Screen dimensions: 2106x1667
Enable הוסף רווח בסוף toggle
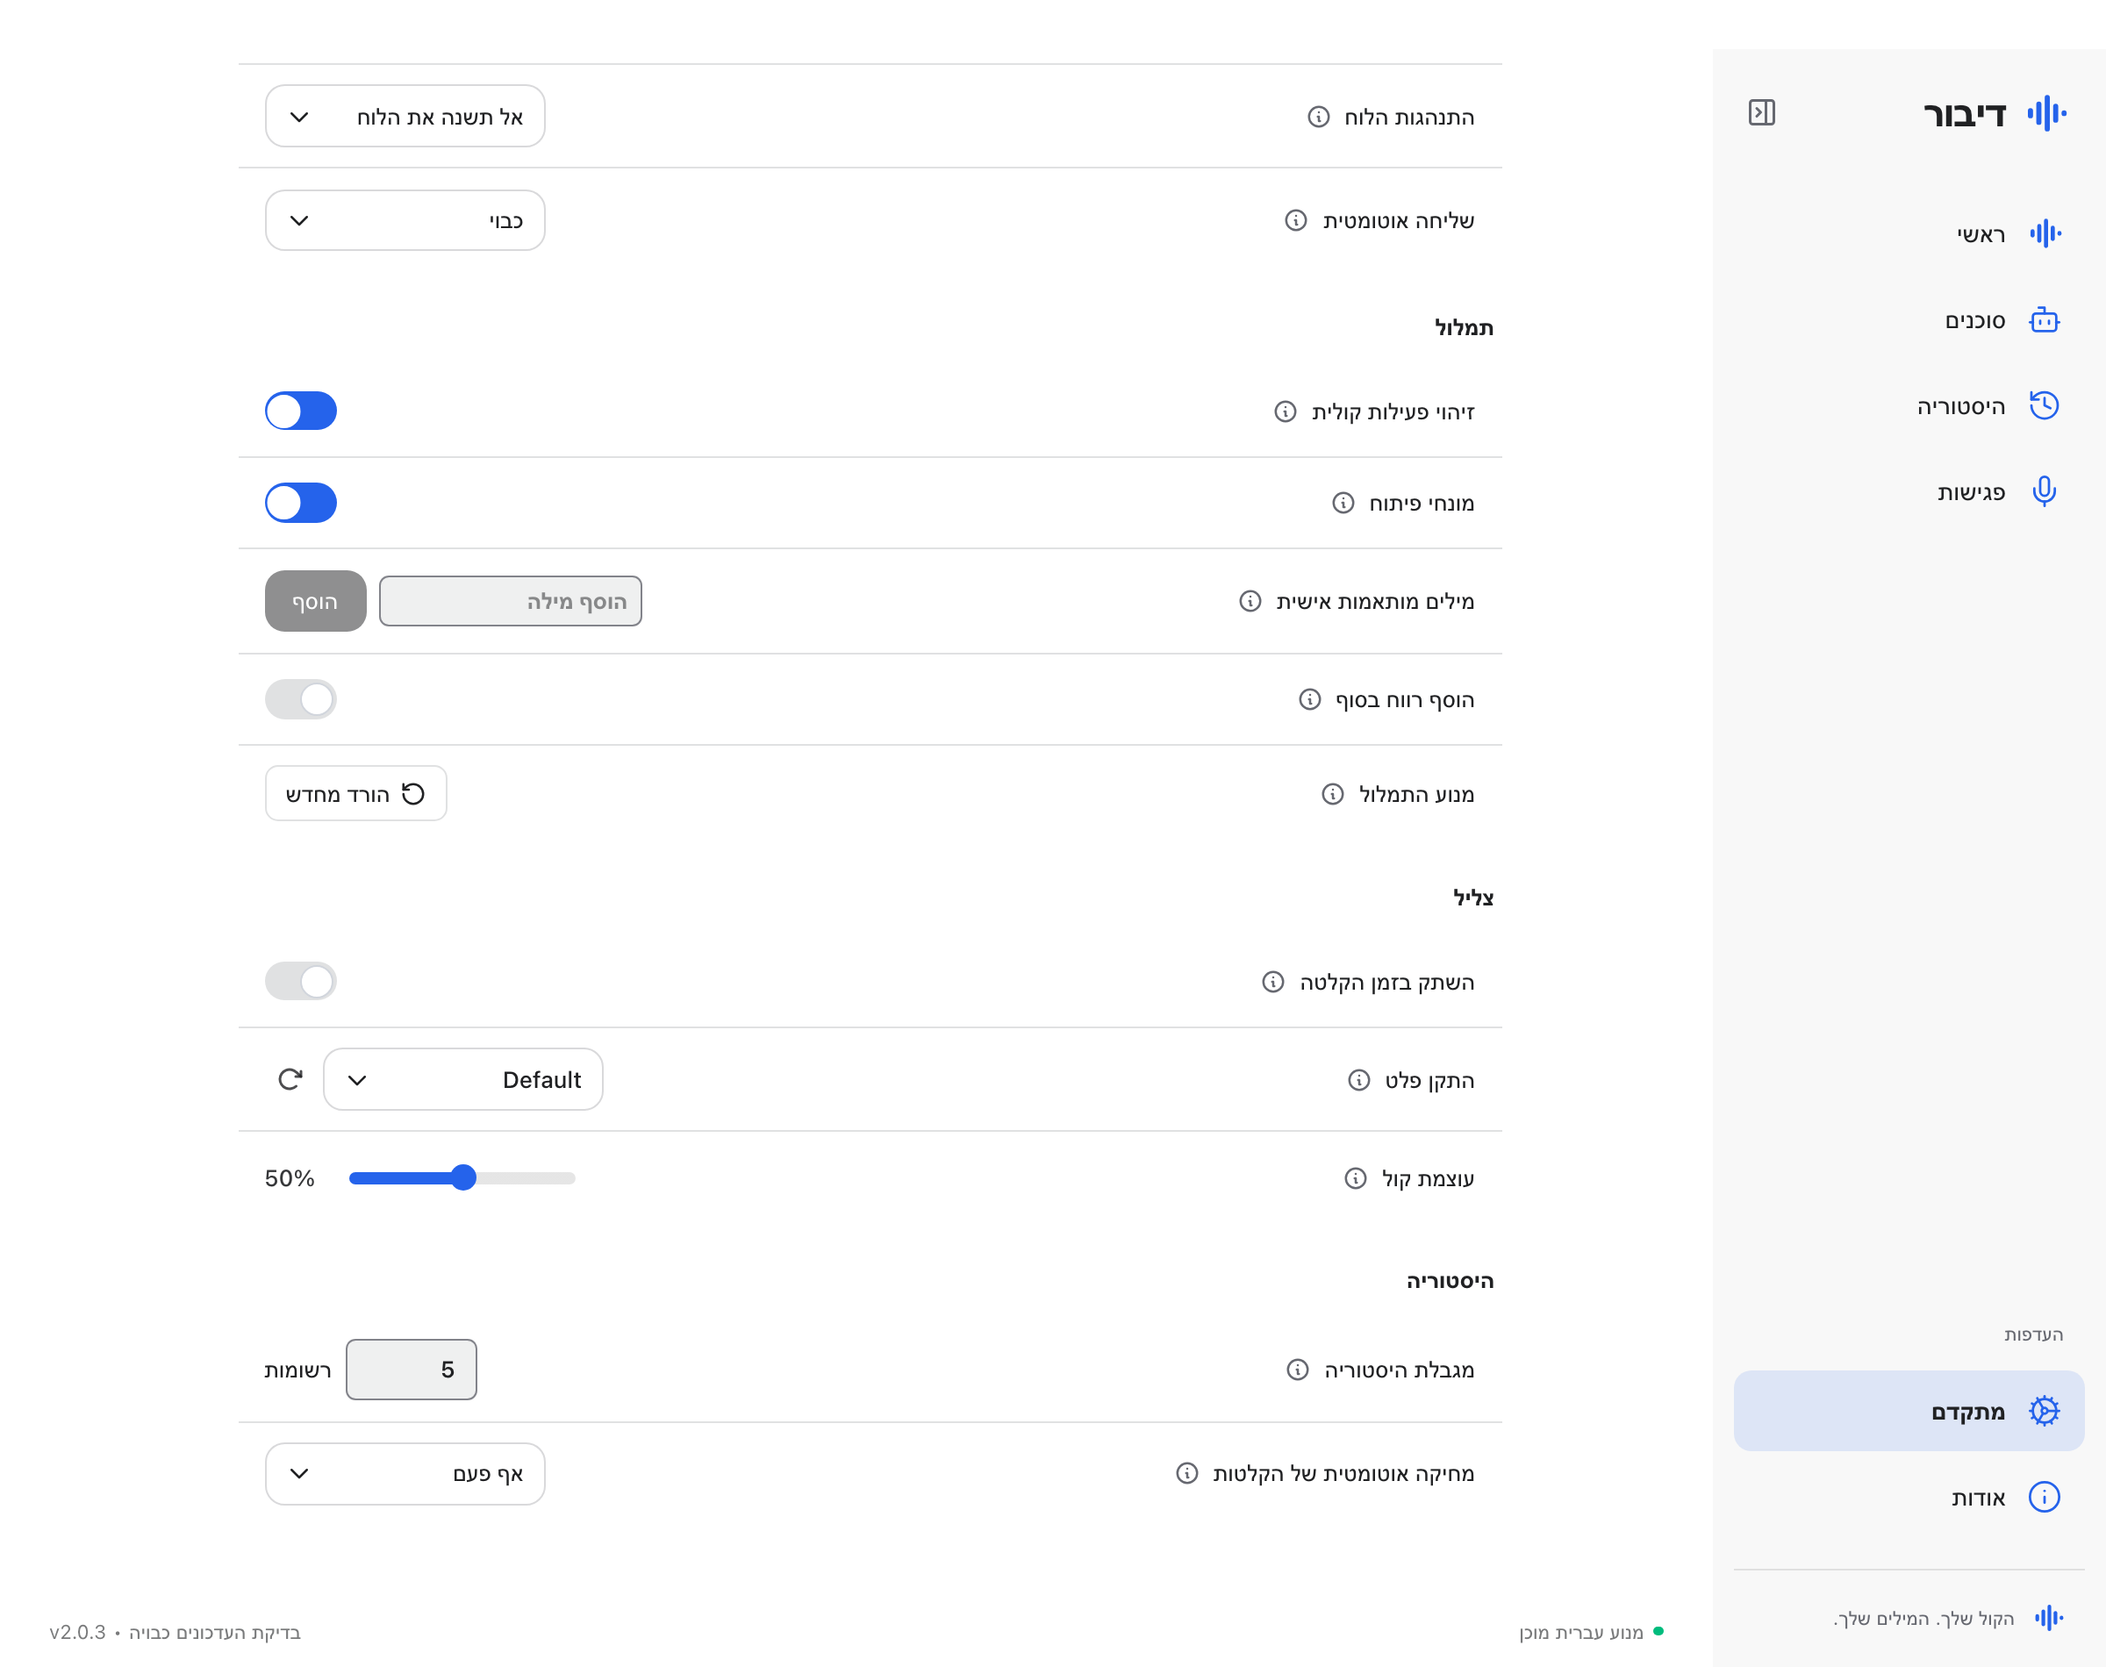pos(301,700)
